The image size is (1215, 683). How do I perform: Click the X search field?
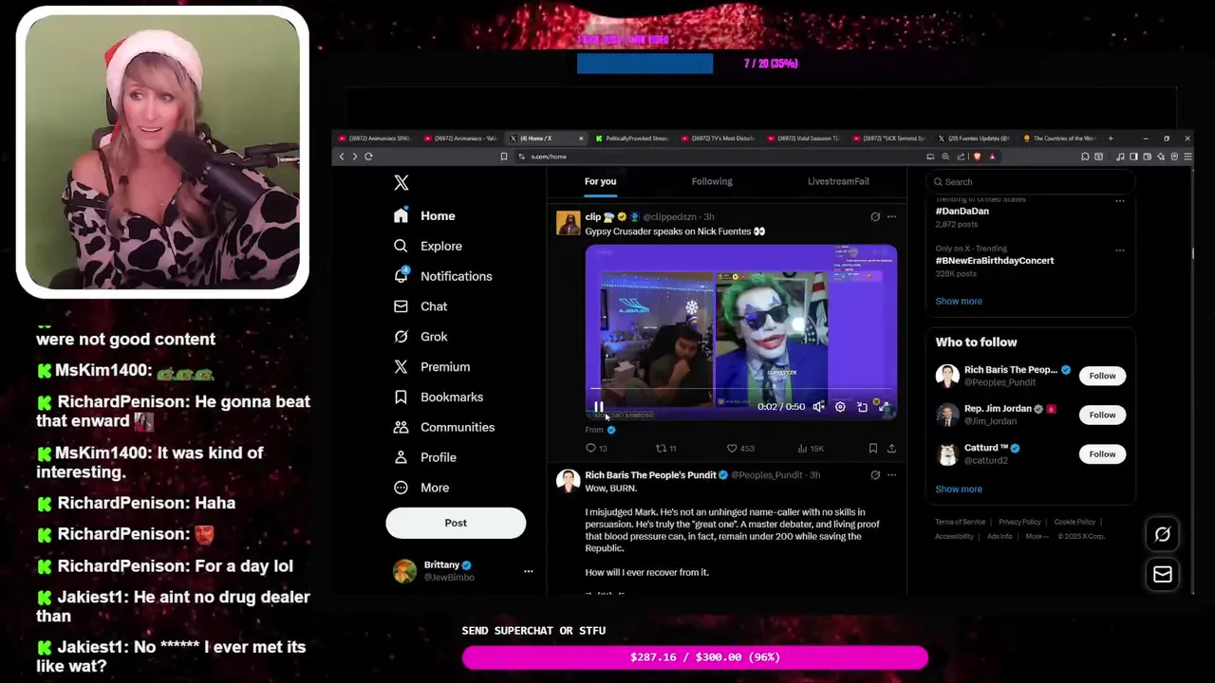click(x=1030, y=182)
